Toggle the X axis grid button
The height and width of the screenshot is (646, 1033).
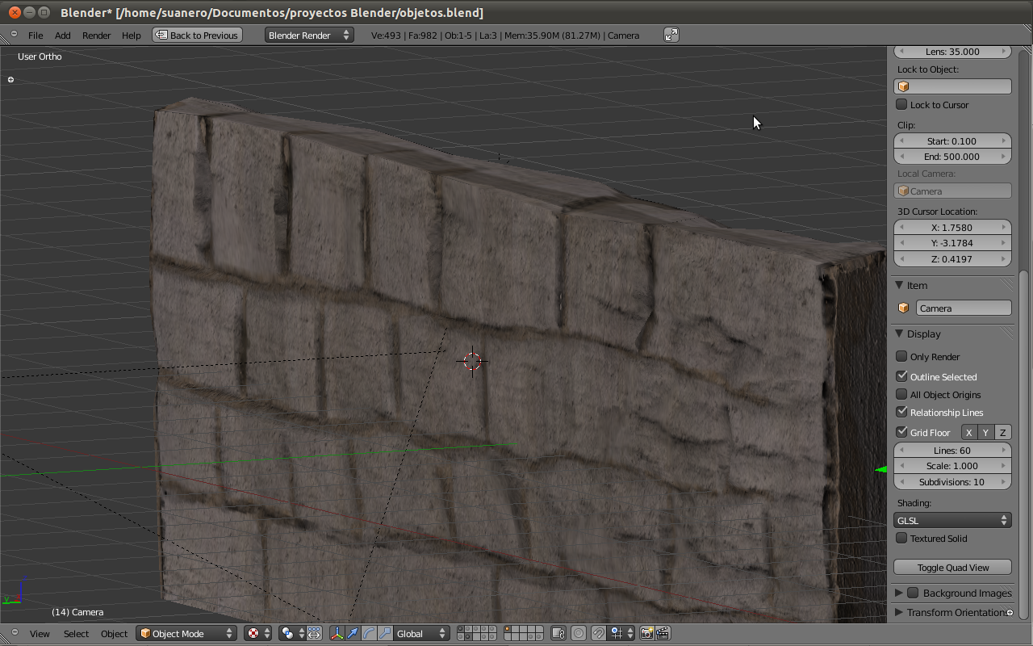pyautogui.click(x=968, y=433)
